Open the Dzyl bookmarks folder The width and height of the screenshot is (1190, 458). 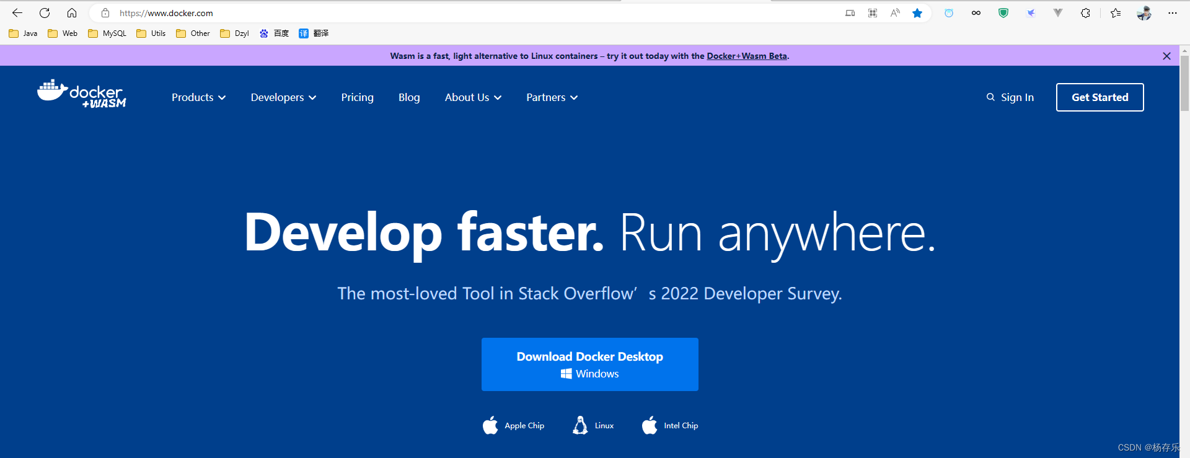[234, 33]
